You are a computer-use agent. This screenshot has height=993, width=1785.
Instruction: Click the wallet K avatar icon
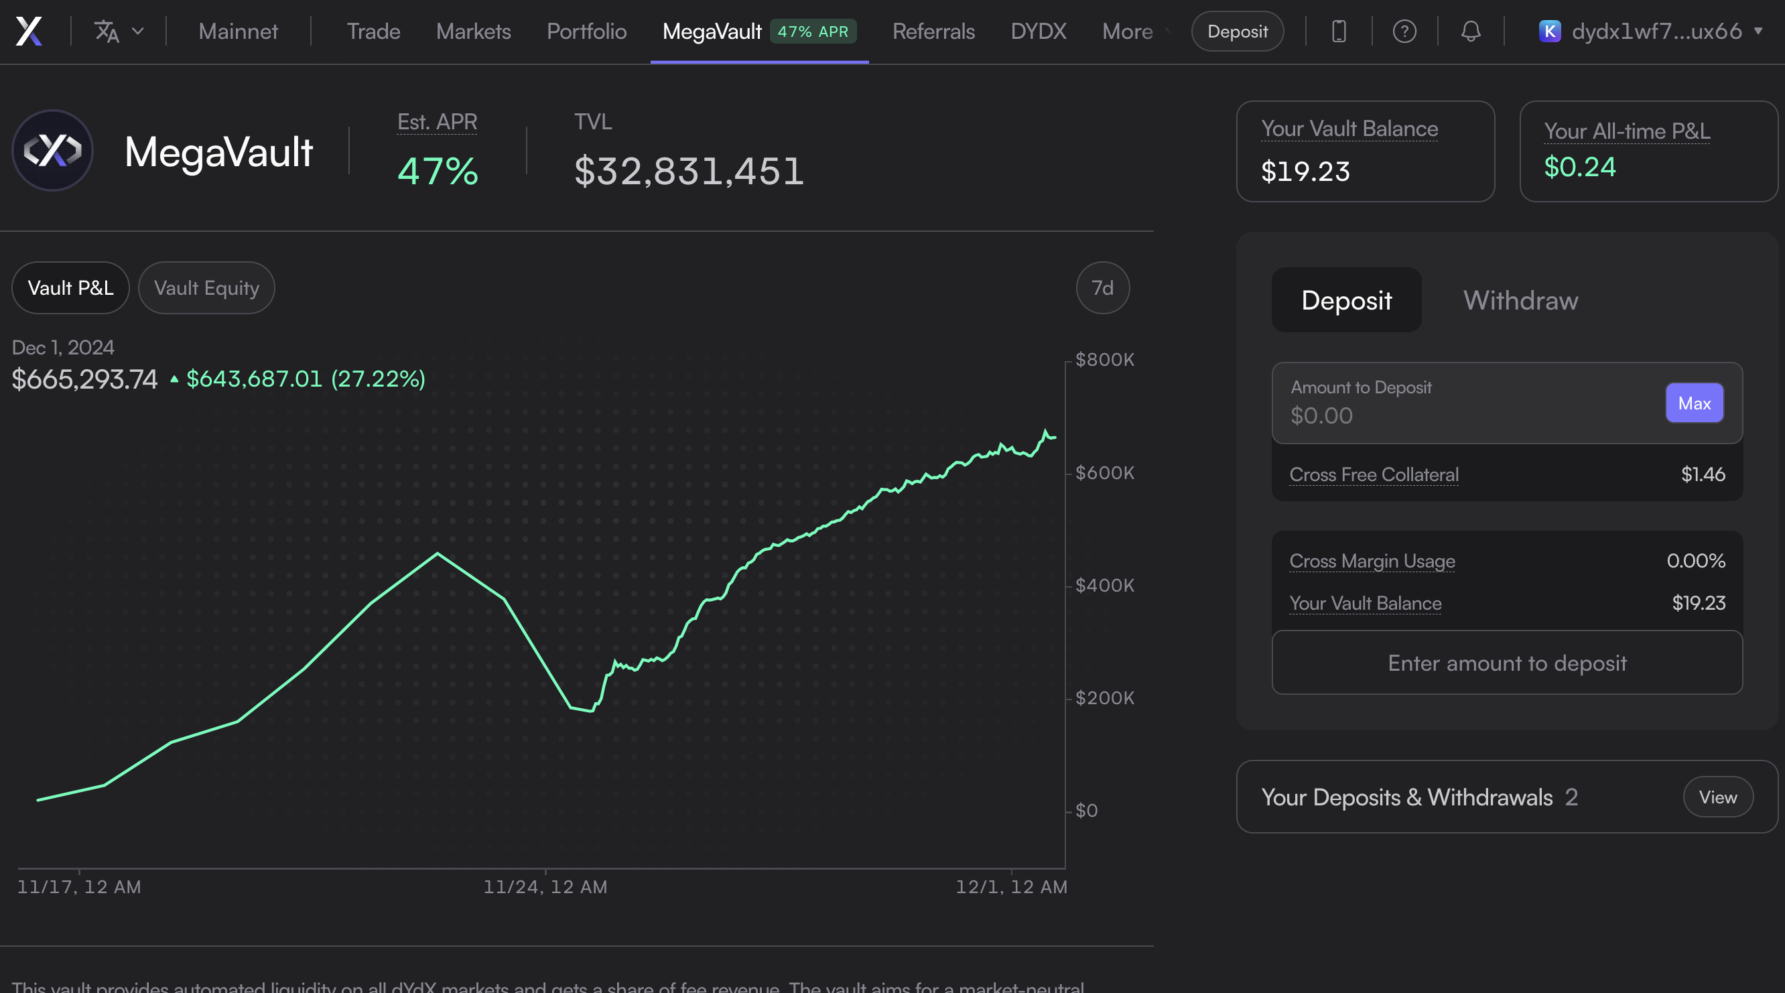point(1549,31)
